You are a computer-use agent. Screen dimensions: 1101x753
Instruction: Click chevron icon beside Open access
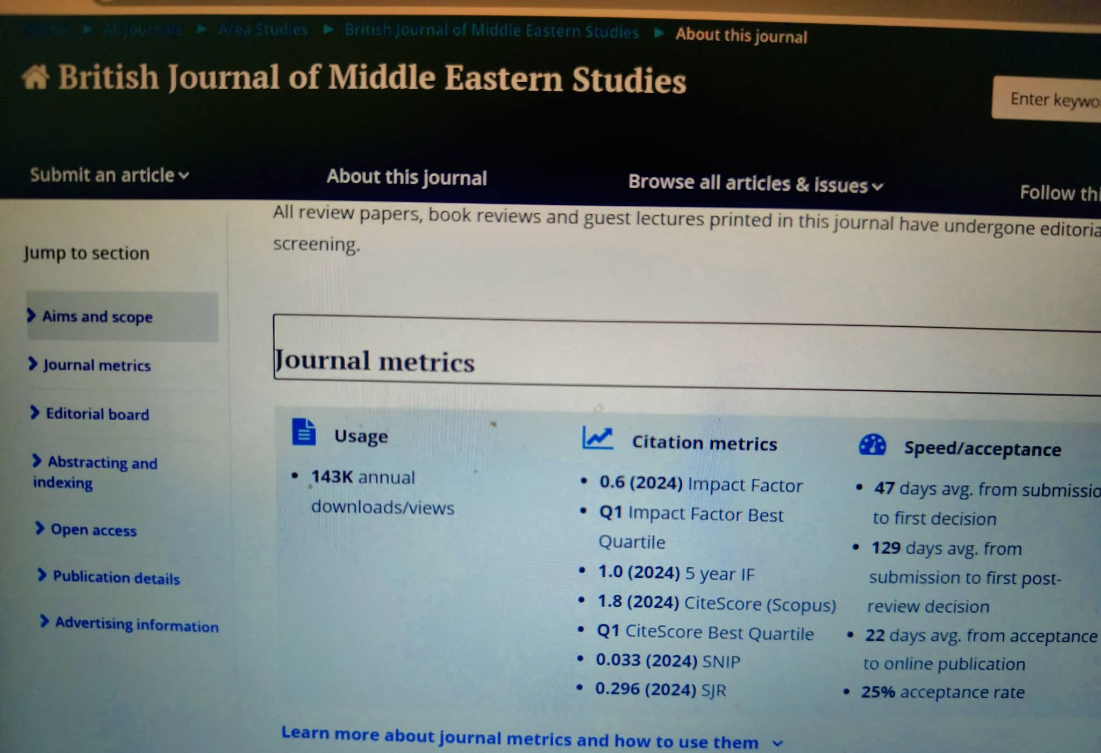click(x=40, y=528)
